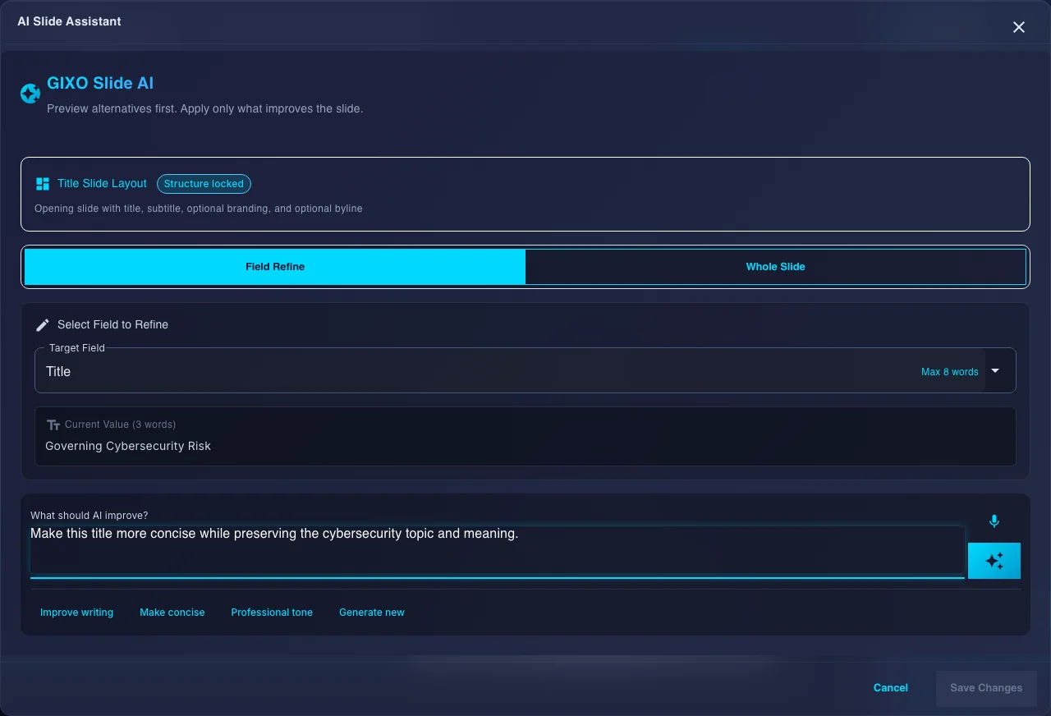The image size is (1051, 716).
Task: Expand the Target Field dropdown arrow
Action: 995,371
